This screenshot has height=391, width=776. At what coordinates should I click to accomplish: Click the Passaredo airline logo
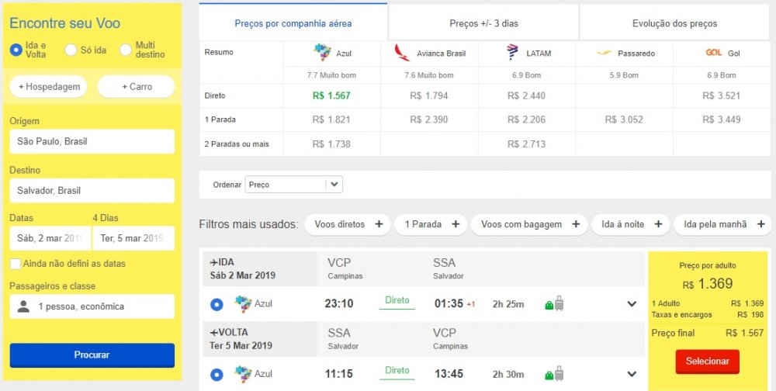coord(604,53)
